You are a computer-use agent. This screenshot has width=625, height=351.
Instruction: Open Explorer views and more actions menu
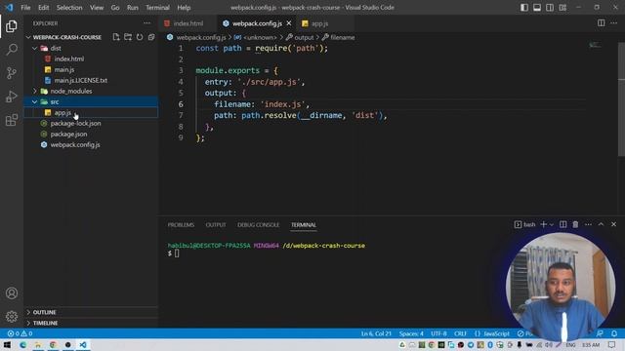147,23
